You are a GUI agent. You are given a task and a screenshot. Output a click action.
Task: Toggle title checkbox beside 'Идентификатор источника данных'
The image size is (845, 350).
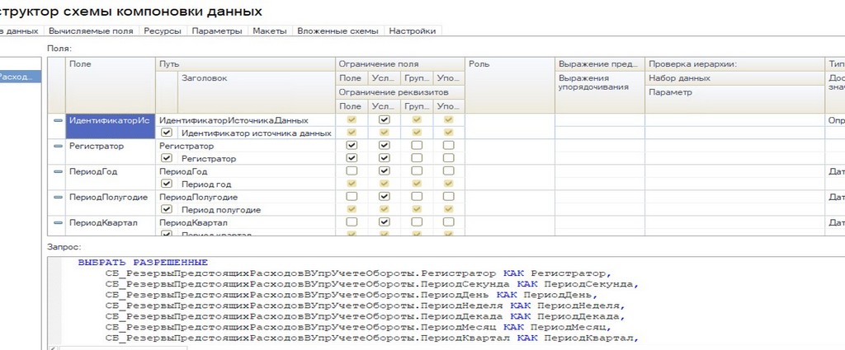pos(167,133)
